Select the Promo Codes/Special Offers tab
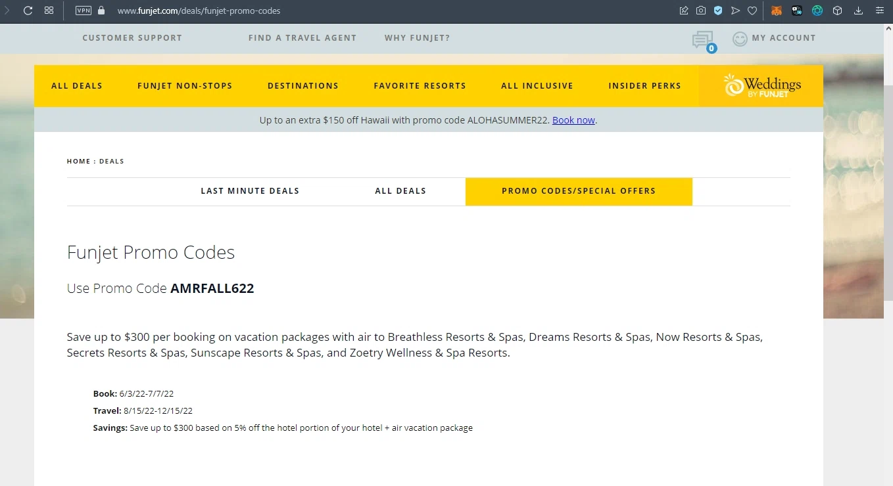This screenshot has height=486, width=893. [x=579, y=191]
